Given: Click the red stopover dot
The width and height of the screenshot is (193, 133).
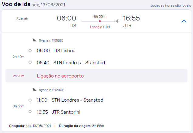Looking at the screenshot, I should click(x=100, y=21).
